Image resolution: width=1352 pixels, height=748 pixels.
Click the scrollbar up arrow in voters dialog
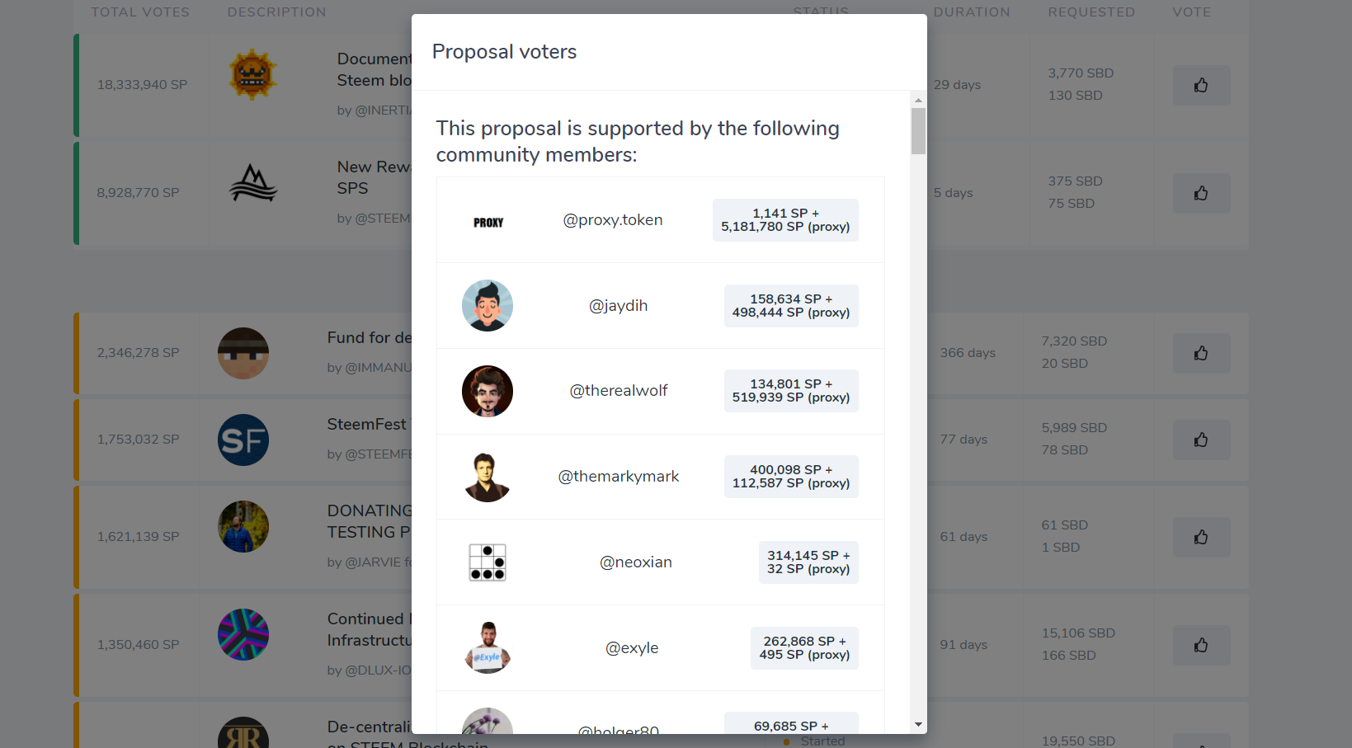[918, 100]
